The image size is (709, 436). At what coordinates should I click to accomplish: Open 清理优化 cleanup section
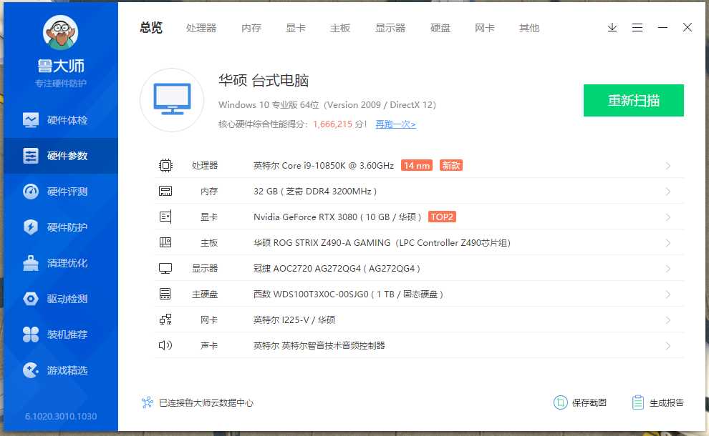[61, 263]
